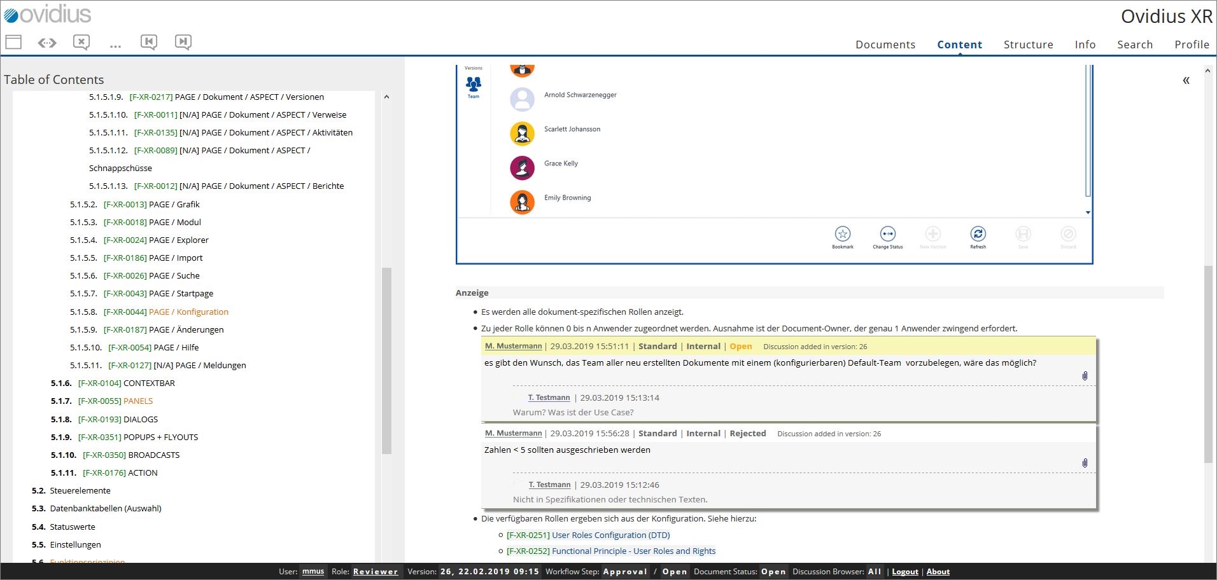Click Logout in the status bar
The width and height of the screenshot is (1217, 580).
(904, 572)
